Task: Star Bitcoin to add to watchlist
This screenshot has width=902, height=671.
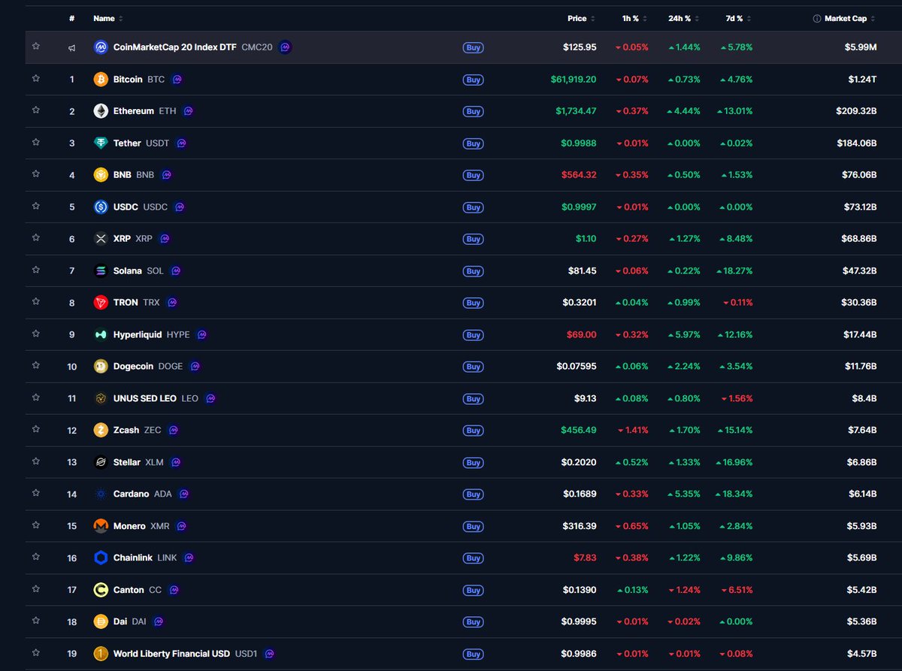Action: tap(35, 78)
